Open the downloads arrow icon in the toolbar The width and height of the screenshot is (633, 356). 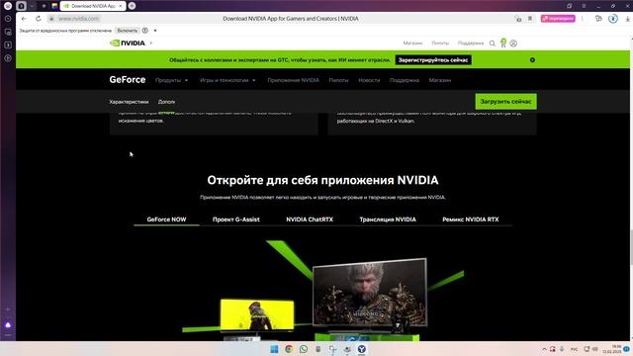click(628, 19)
